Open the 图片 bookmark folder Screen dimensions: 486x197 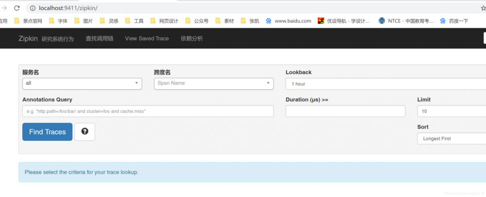(84, 21)
